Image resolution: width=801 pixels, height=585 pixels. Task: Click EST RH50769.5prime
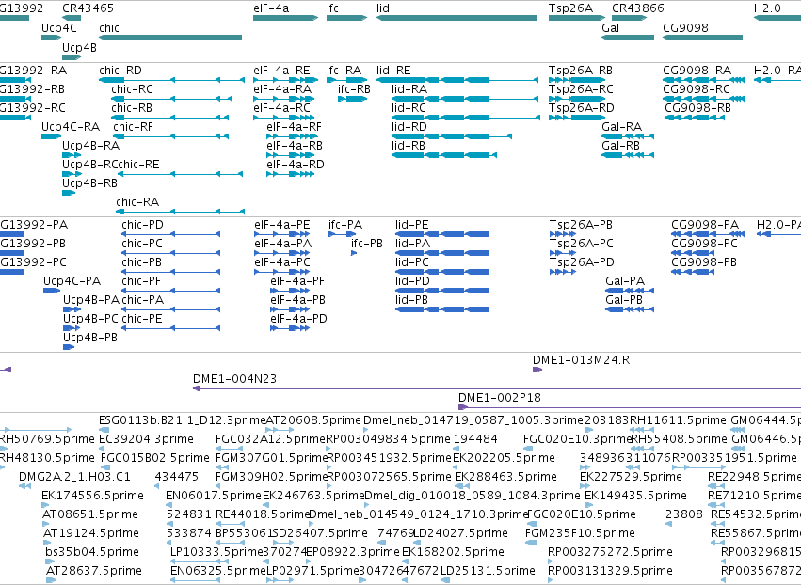tap(3, 449)
